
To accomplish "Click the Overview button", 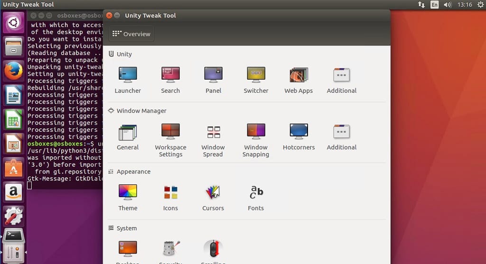I will tap(131, 34).
